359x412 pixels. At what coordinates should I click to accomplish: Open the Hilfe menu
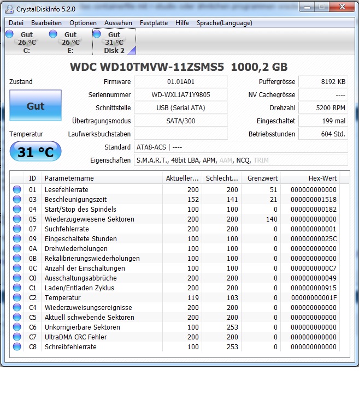pos(182,23)
